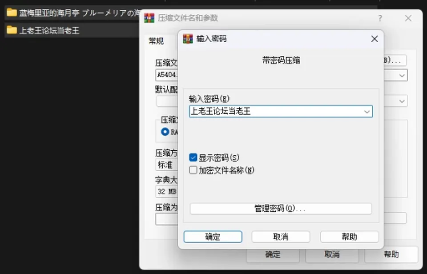This screenshot has height=274, width=427.
Task: Open 管理密码 button
Action: pos(281,209)
